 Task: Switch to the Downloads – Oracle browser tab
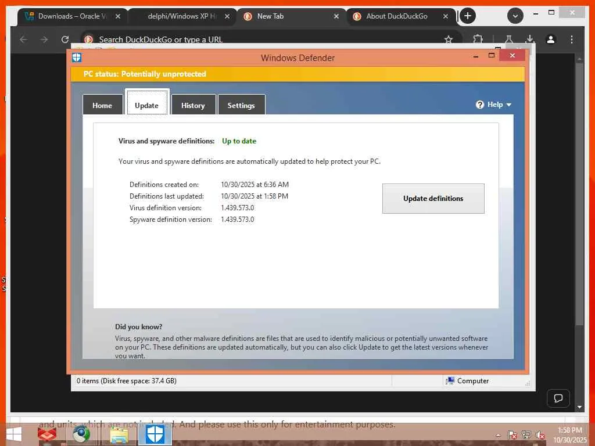72,16
